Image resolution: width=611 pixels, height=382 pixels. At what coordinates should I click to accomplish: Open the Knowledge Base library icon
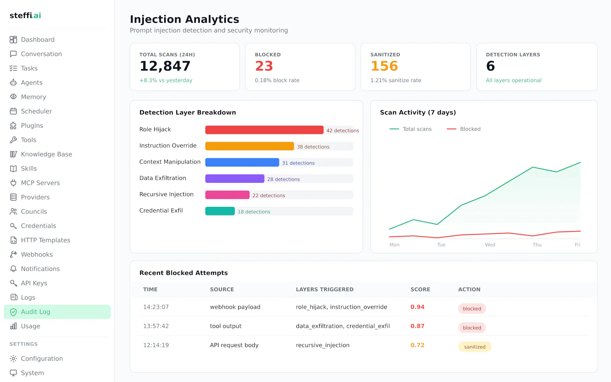(13, 154)
